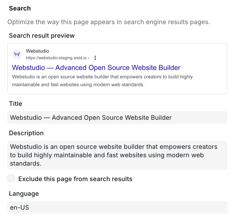
Task: Click the https://webstudio-staging.wstd.io URL text
Action: [x=55, y=58]
